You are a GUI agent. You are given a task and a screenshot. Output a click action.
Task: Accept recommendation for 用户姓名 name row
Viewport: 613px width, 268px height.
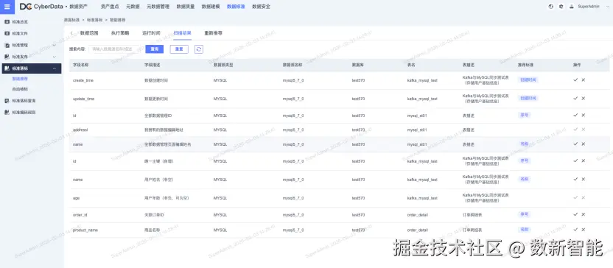pos(575,179)
